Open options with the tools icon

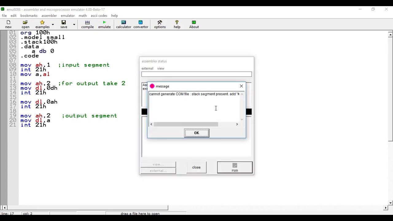[x=160, y=24]
